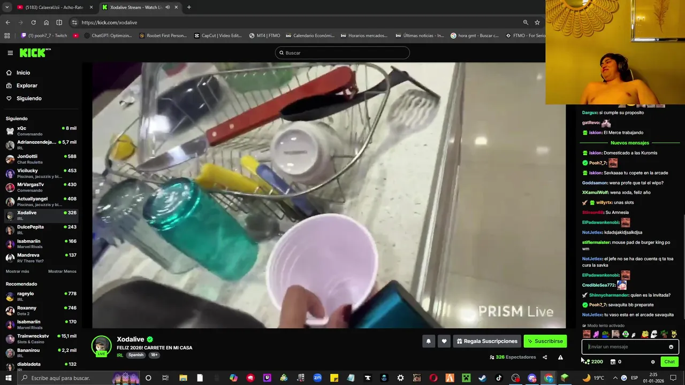Open recommended Trainwreckstv channel
The height and width of the screenshot is (385, 685).
(41, 339)
